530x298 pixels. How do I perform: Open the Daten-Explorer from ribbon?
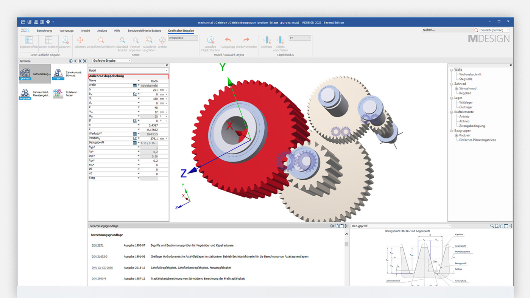coord(48,43)
